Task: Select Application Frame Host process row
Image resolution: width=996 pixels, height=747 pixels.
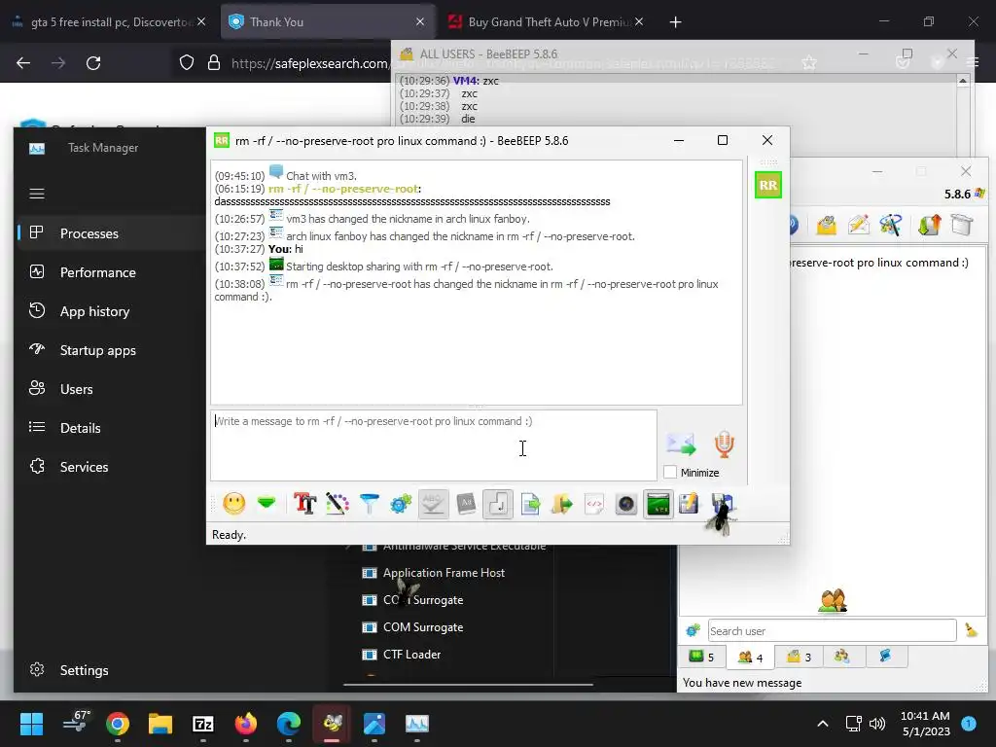Action: 445,572
